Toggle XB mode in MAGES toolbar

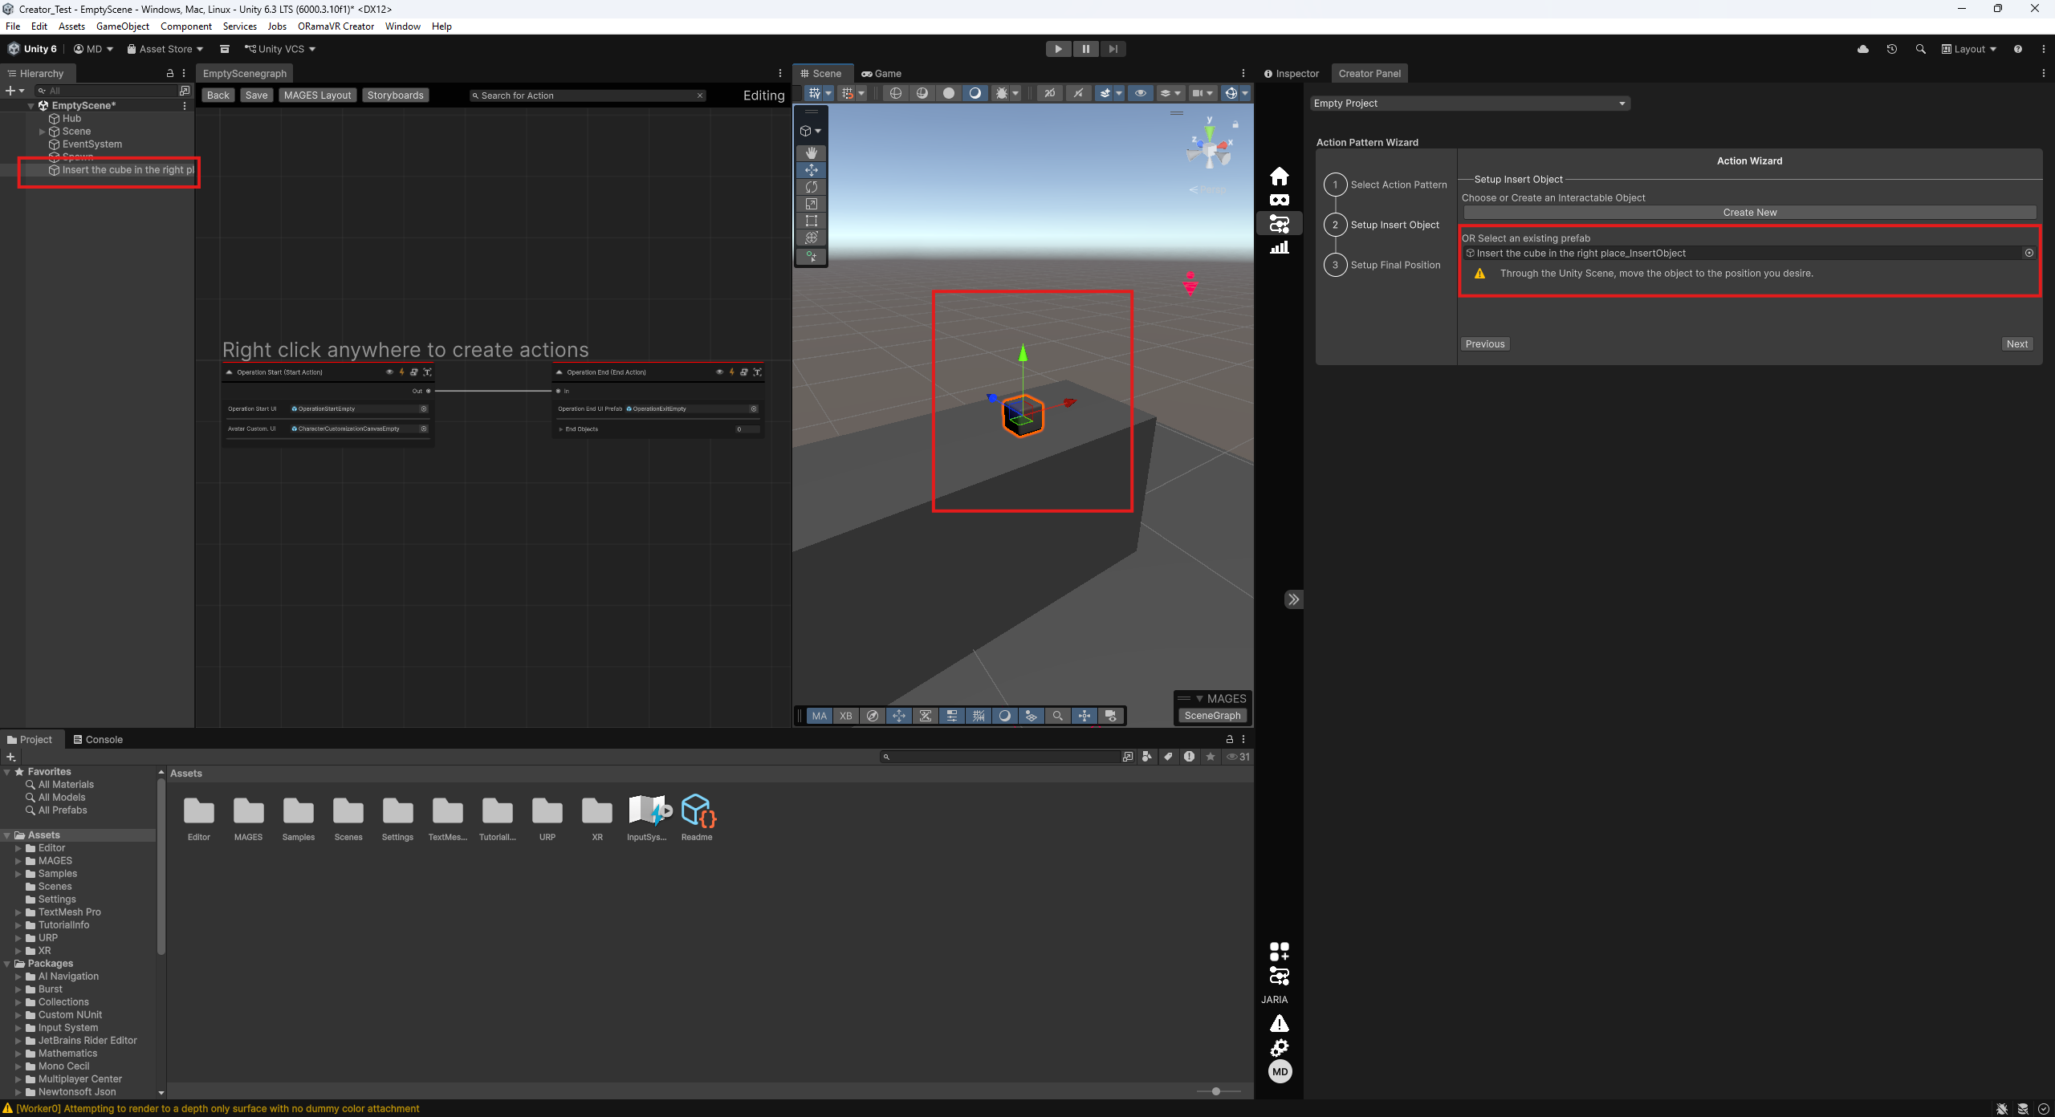click(846, 716)
